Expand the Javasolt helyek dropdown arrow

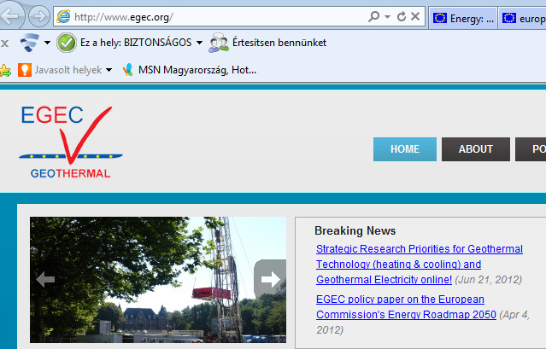click(109, 70)
